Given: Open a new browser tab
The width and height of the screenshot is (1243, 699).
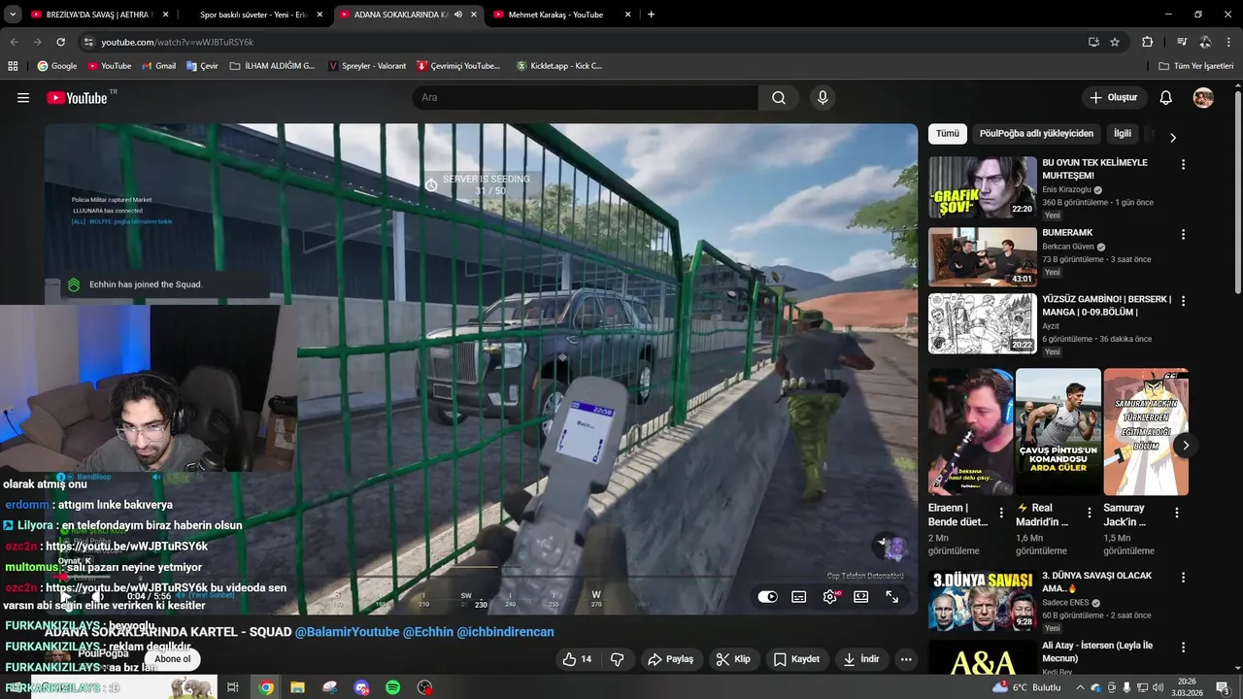Looking at the screenshot, I should [x=651, y=15].
